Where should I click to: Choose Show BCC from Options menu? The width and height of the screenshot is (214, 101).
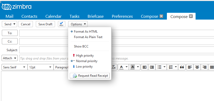click(81, 46)
